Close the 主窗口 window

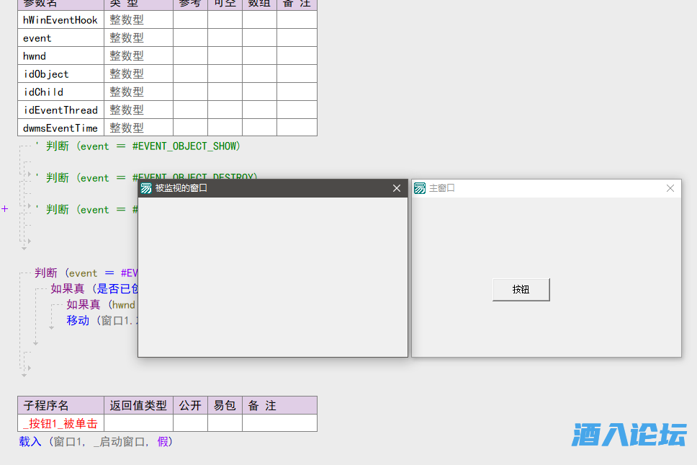(x=670, y=188)
